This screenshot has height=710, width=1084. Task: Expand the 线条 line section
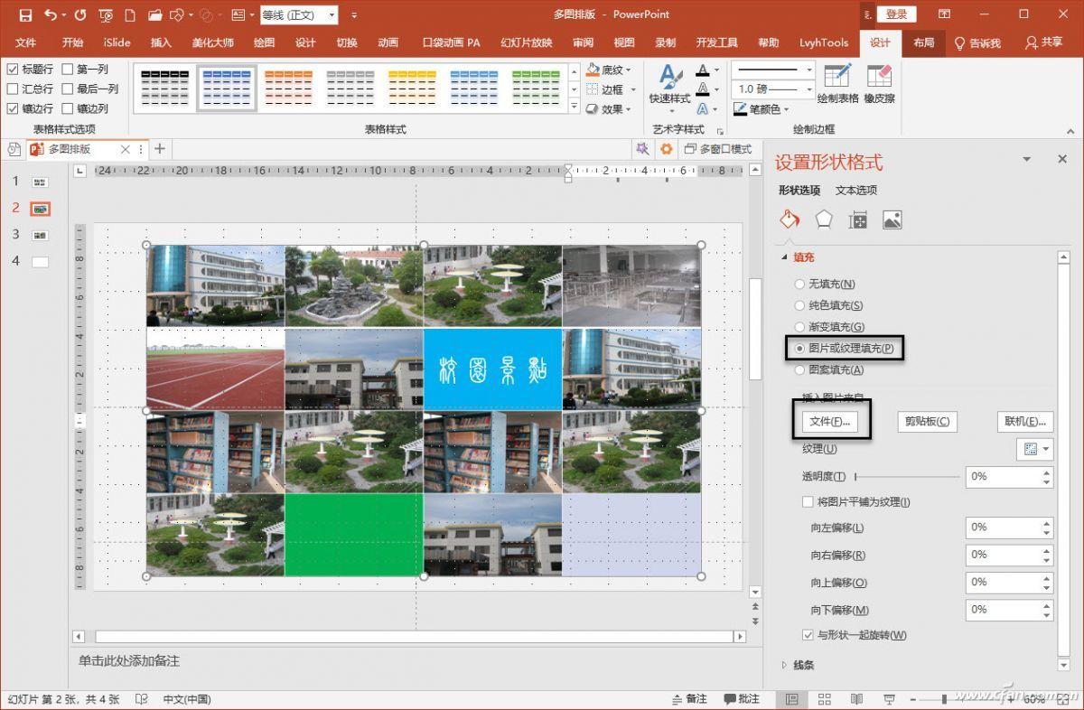click(784, 665)
